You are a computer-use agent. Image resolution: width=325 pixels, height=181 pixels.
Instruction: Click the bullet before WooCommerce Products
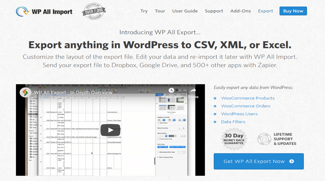[215, 98]
